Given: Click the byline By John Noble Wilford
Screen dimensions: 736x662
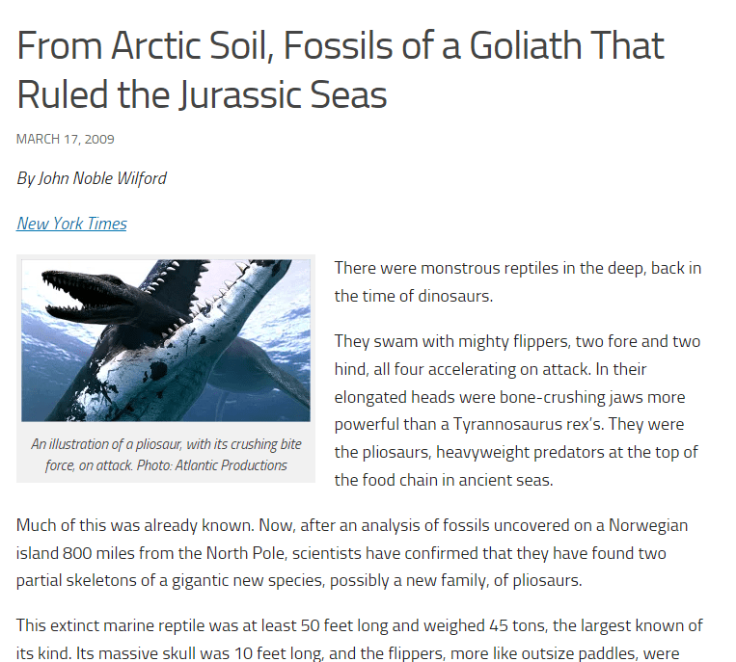Looking at the screenshot, I should click(x=92, y=178).
